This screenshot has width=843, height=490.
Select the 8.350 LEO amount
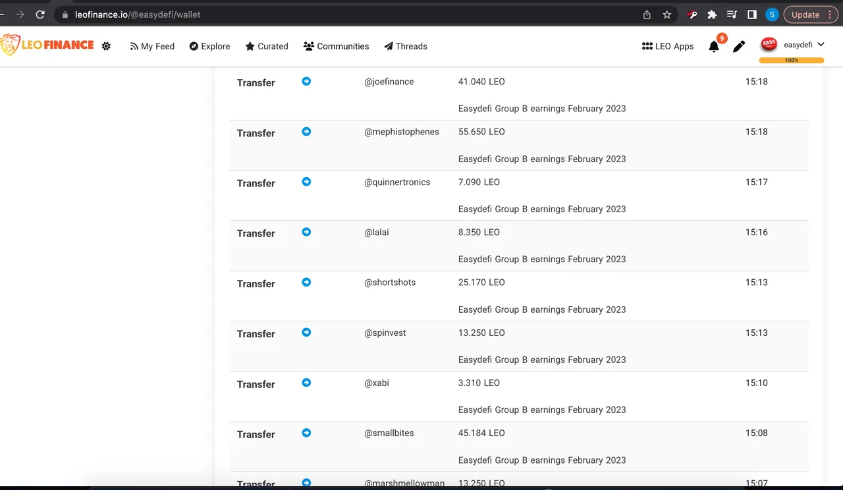(479, 232)
